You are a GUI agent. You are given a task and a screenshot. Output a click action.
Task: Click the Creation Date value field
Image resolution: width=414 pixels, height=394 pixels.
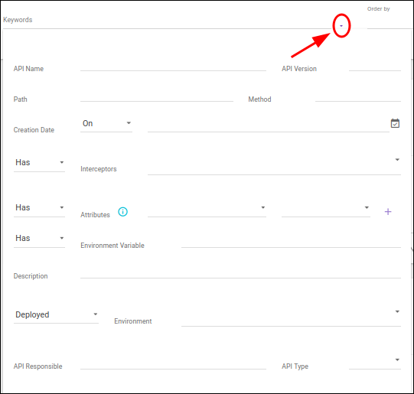(269, 126)
